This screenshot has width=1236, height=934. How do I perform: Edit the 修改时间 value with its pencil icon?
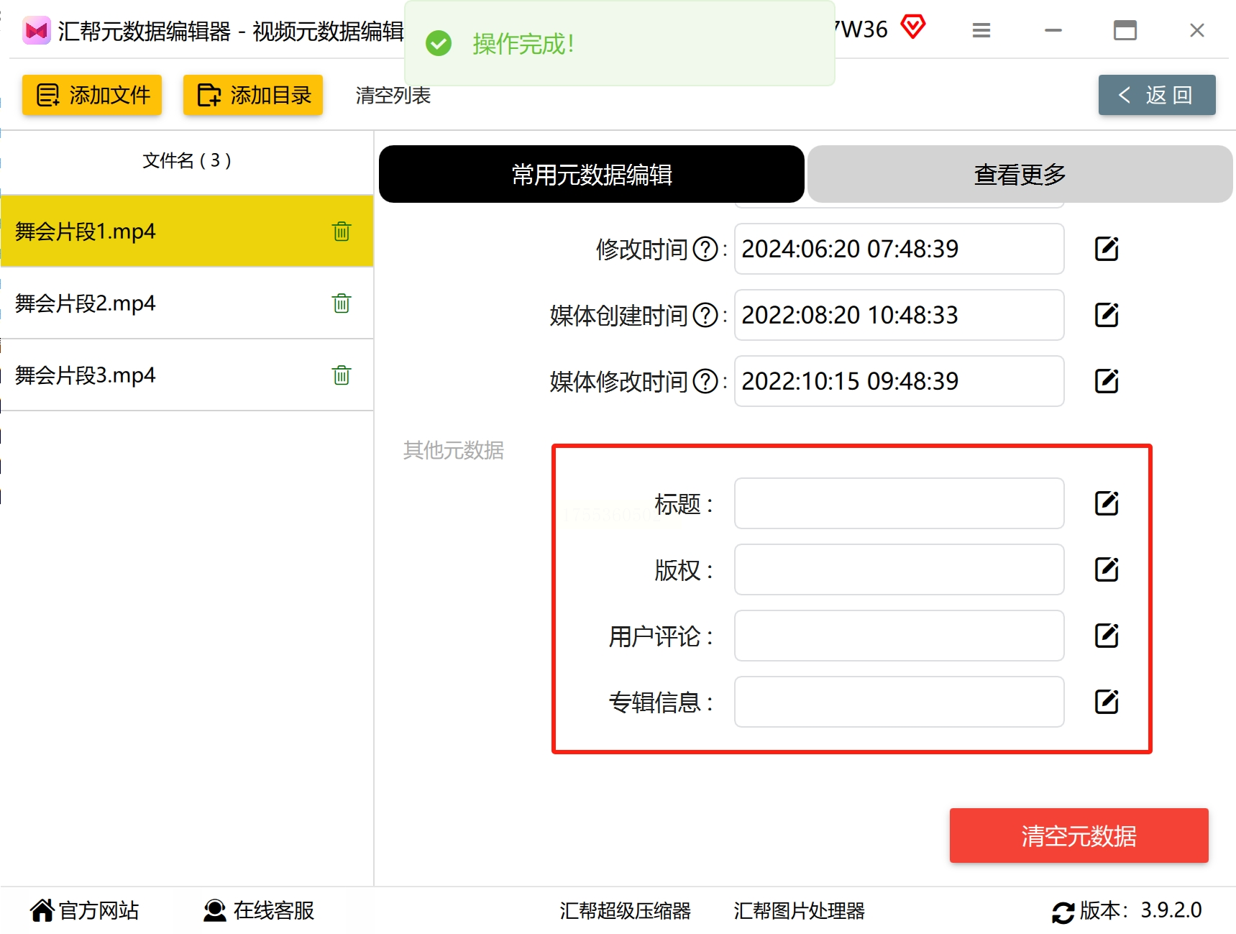tap(1107, 249)
